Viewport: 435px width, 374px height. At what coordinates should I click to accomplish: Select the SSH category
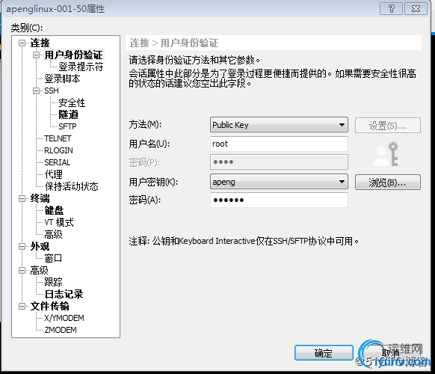52,91
